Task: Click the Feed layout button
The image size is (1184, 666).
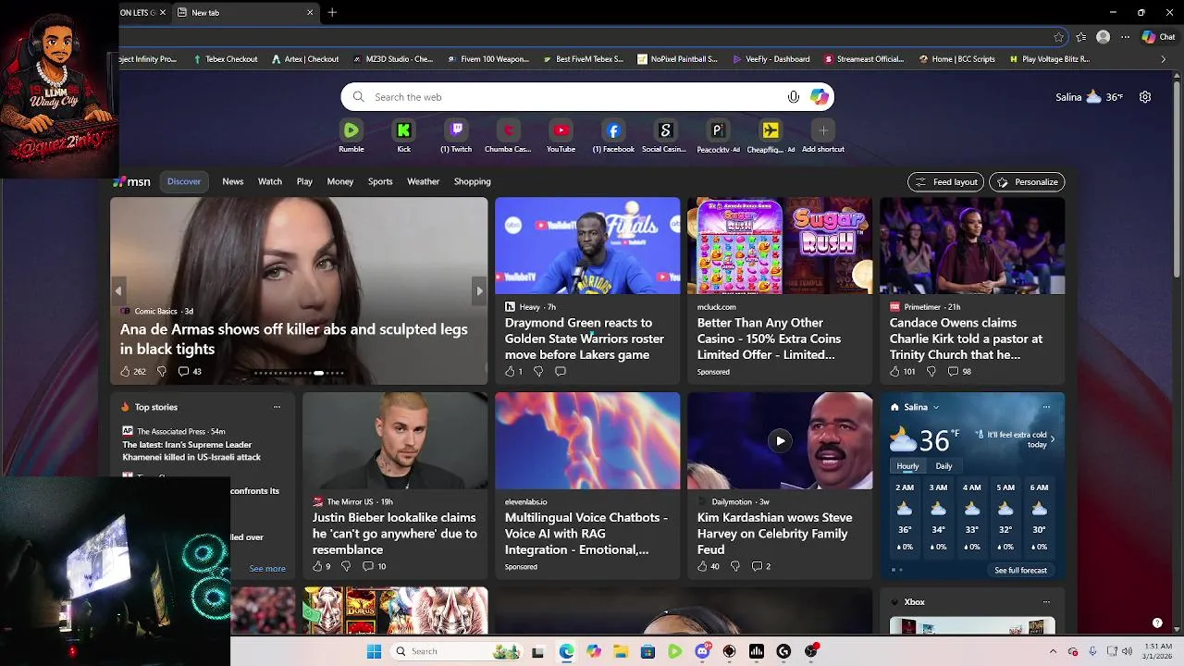Action: click(x=945, y=182)
